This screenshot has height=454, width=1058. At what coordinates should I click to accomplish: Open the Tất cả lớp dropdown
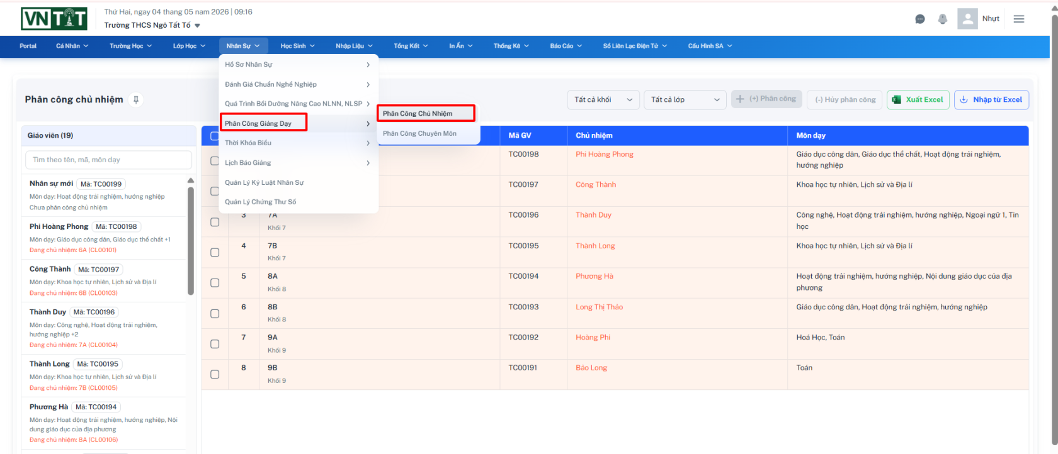point(686,99)
